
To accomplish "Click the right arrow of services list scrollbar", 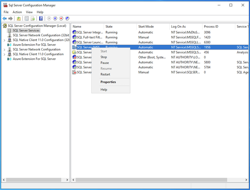I will 246,180.
